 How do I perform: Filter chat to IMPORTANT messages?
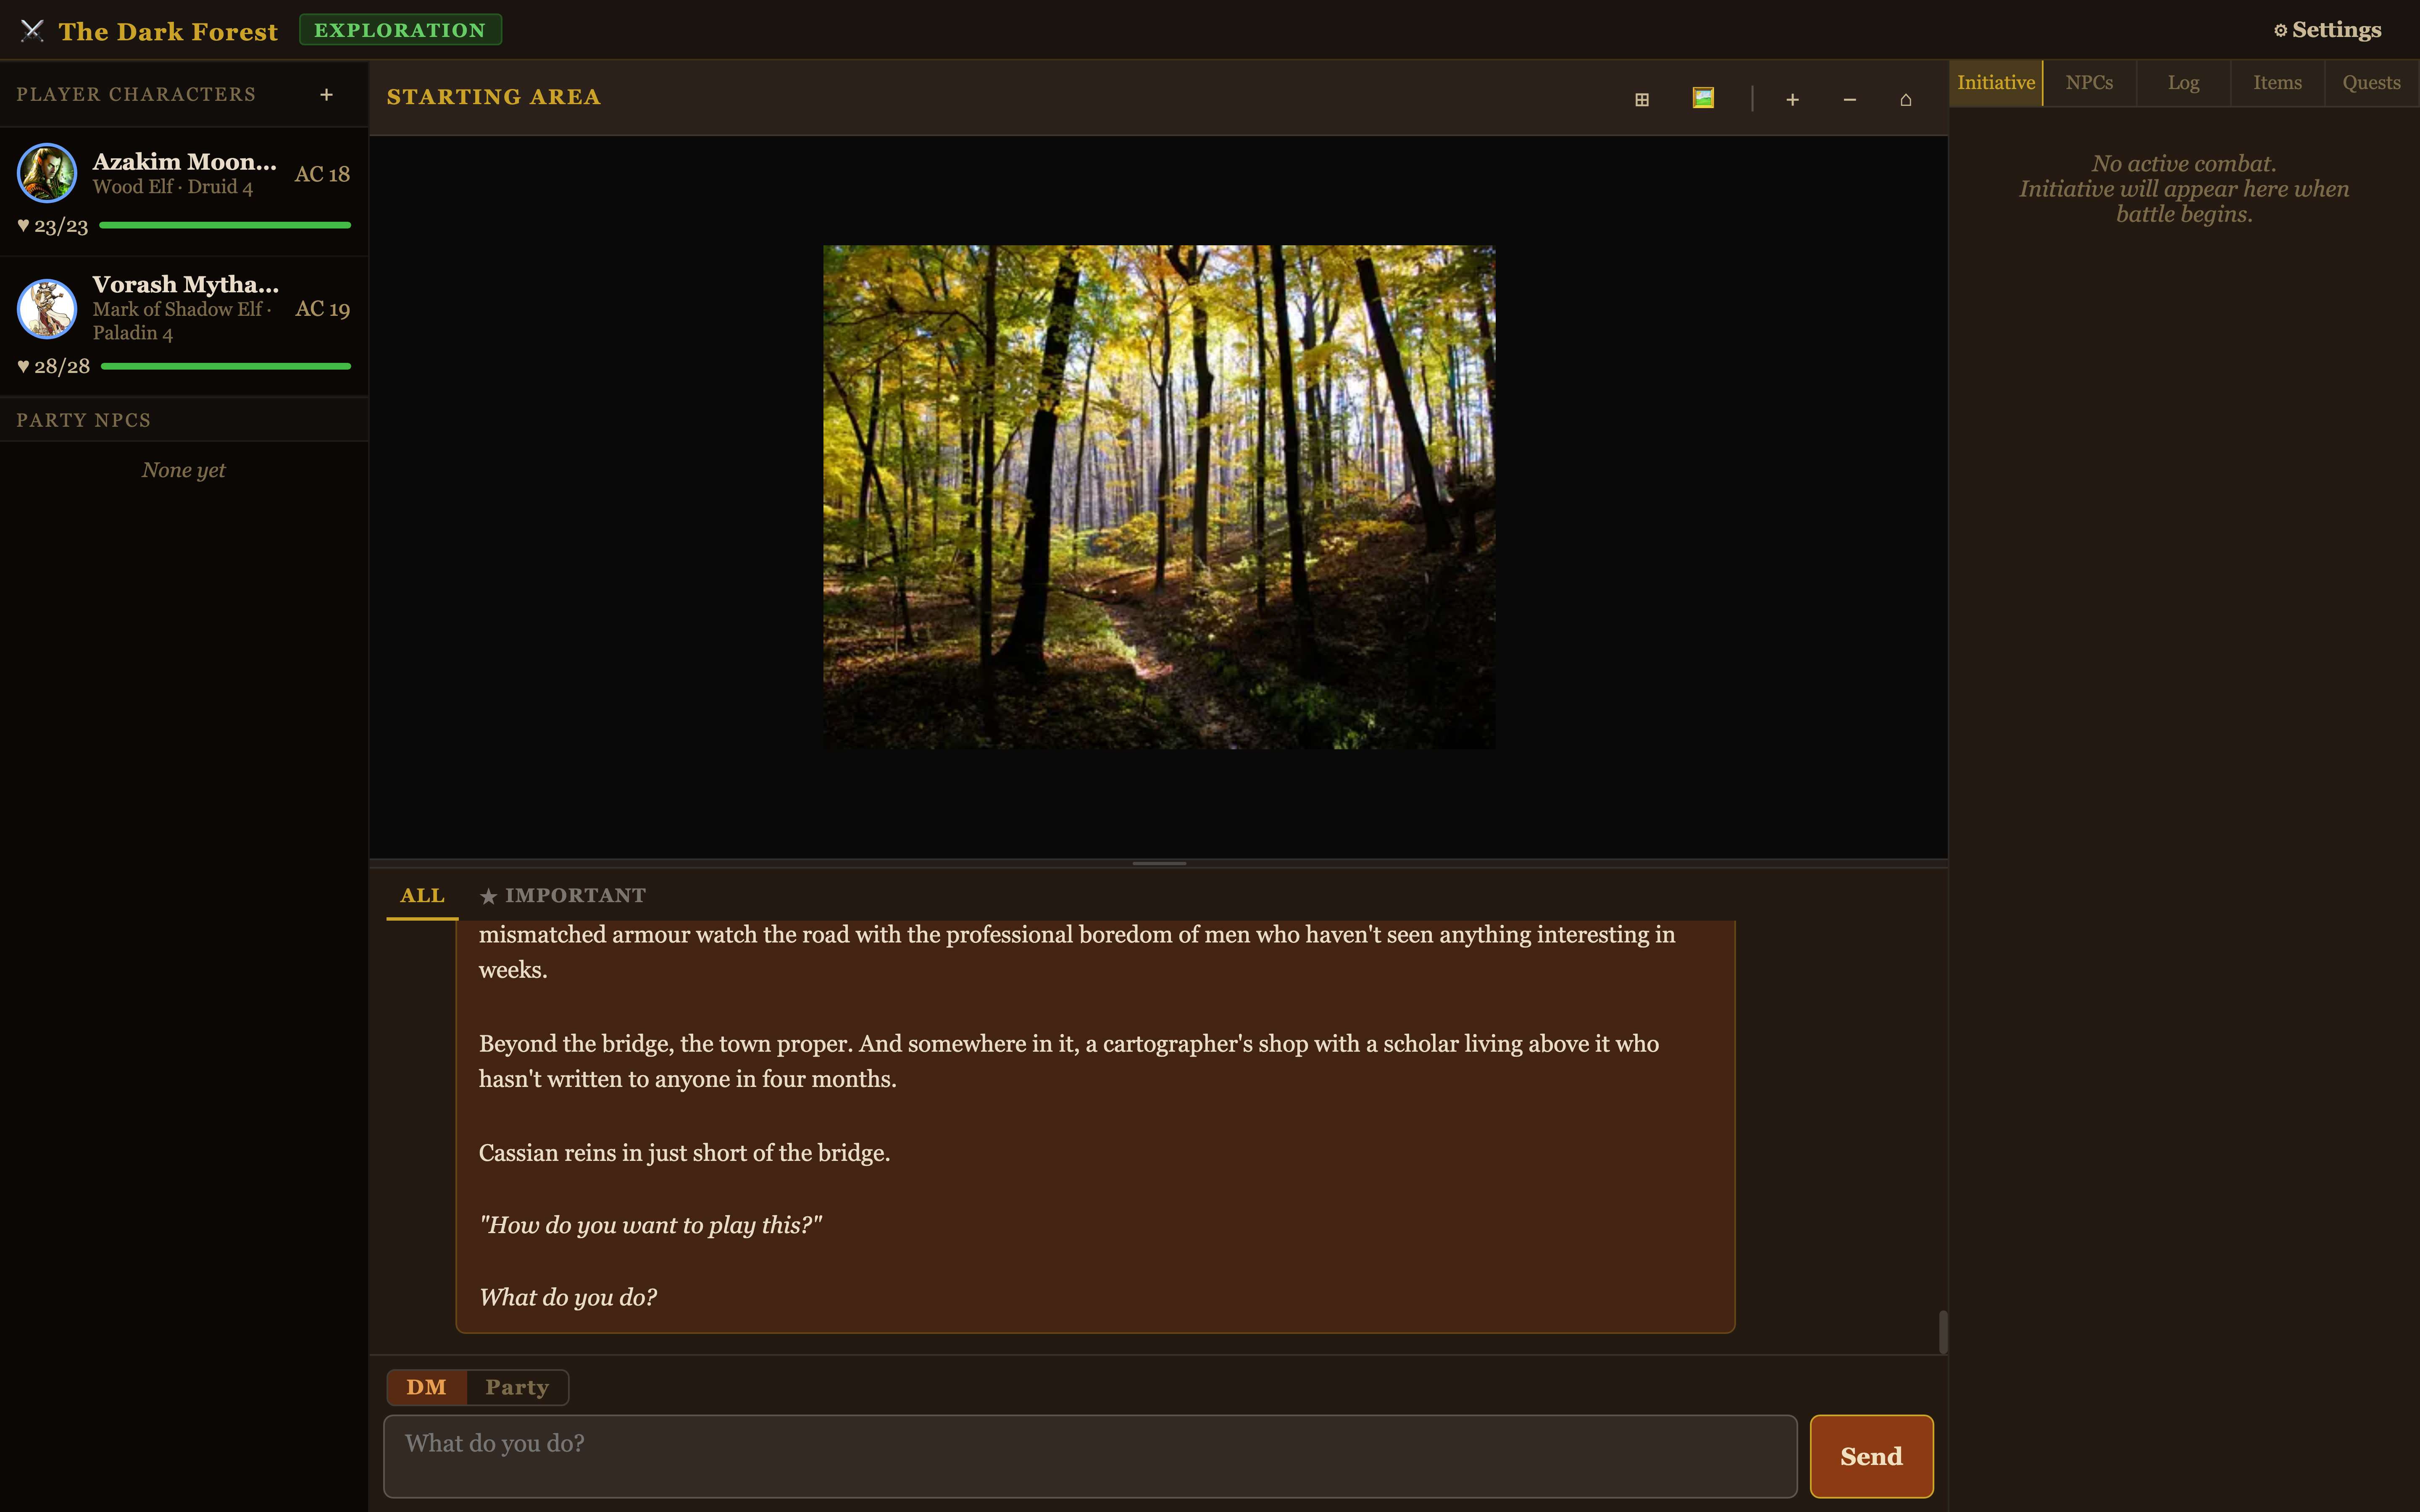click(562, 896)
